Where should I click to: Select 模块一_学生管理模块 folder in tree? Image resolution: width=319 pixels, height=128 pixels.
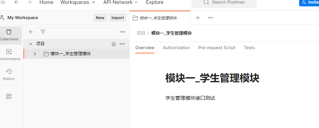point(76,54)
